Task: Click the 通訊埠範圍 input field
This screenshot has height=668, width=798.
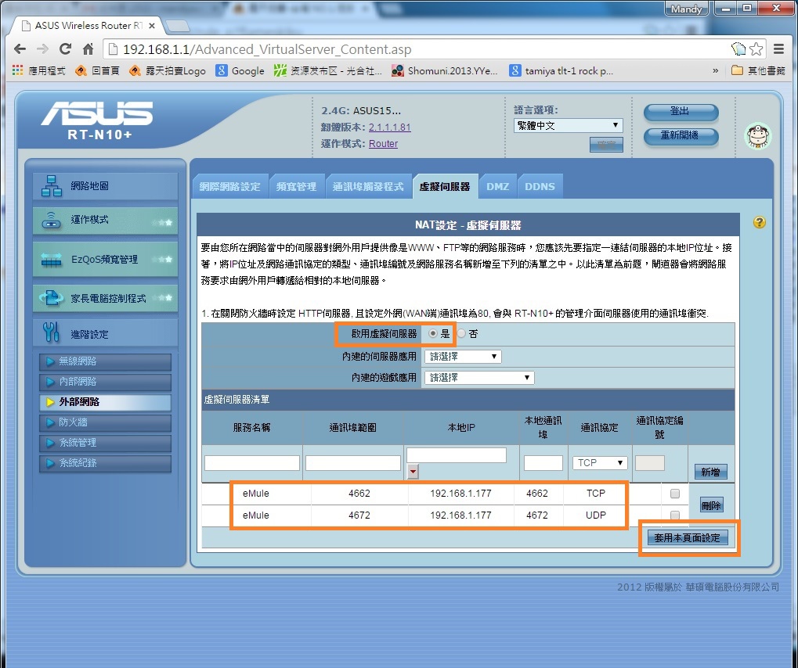Action: 353,463
